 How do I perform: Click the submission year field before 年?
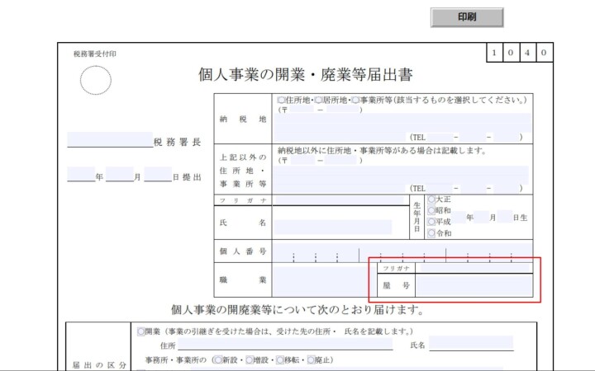(x=81, y=174)
